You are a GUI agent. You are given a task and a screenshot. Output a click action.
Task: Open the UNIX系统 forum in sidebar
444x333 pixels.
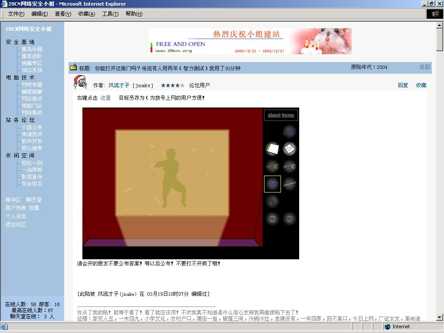32,70
